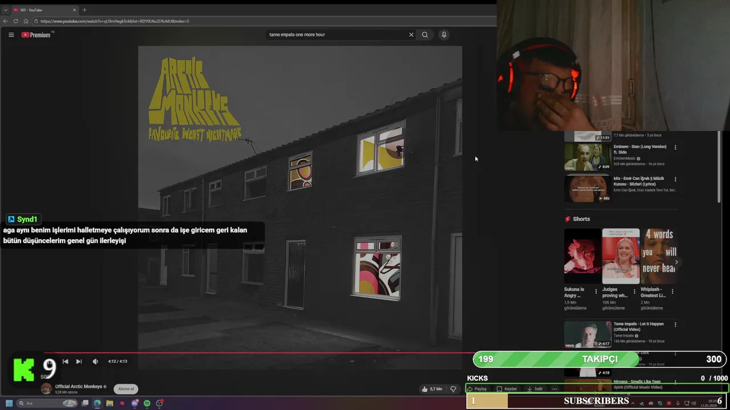The width and height of the screenshot is (730, 410).
Task: Clear the YouTube search box text
Action: coord(411,35)
